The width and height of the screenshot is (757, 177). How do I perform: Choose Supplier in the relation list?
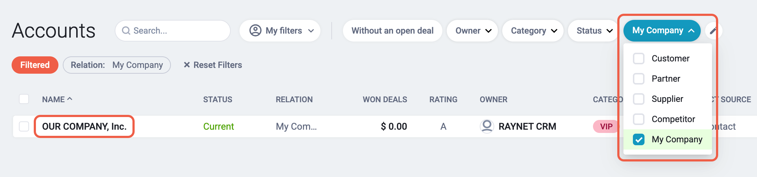click(x=667, y=99)
